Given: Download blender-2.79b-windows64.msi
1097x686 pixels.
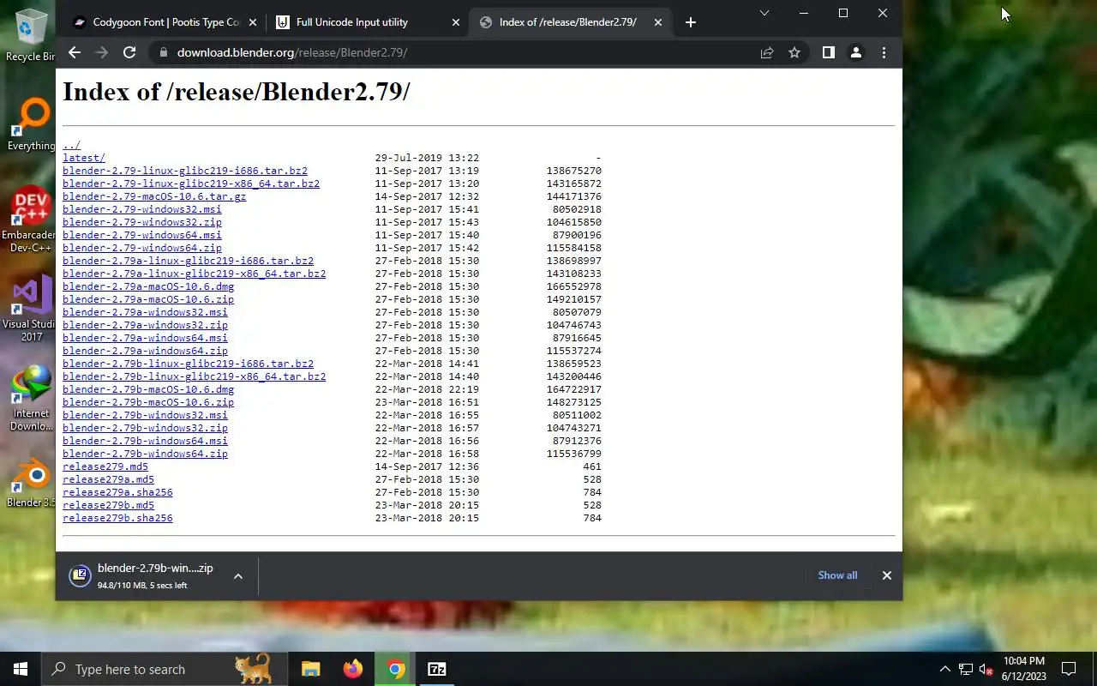Looking at the screenshot, I should click(x=145, y=441).
